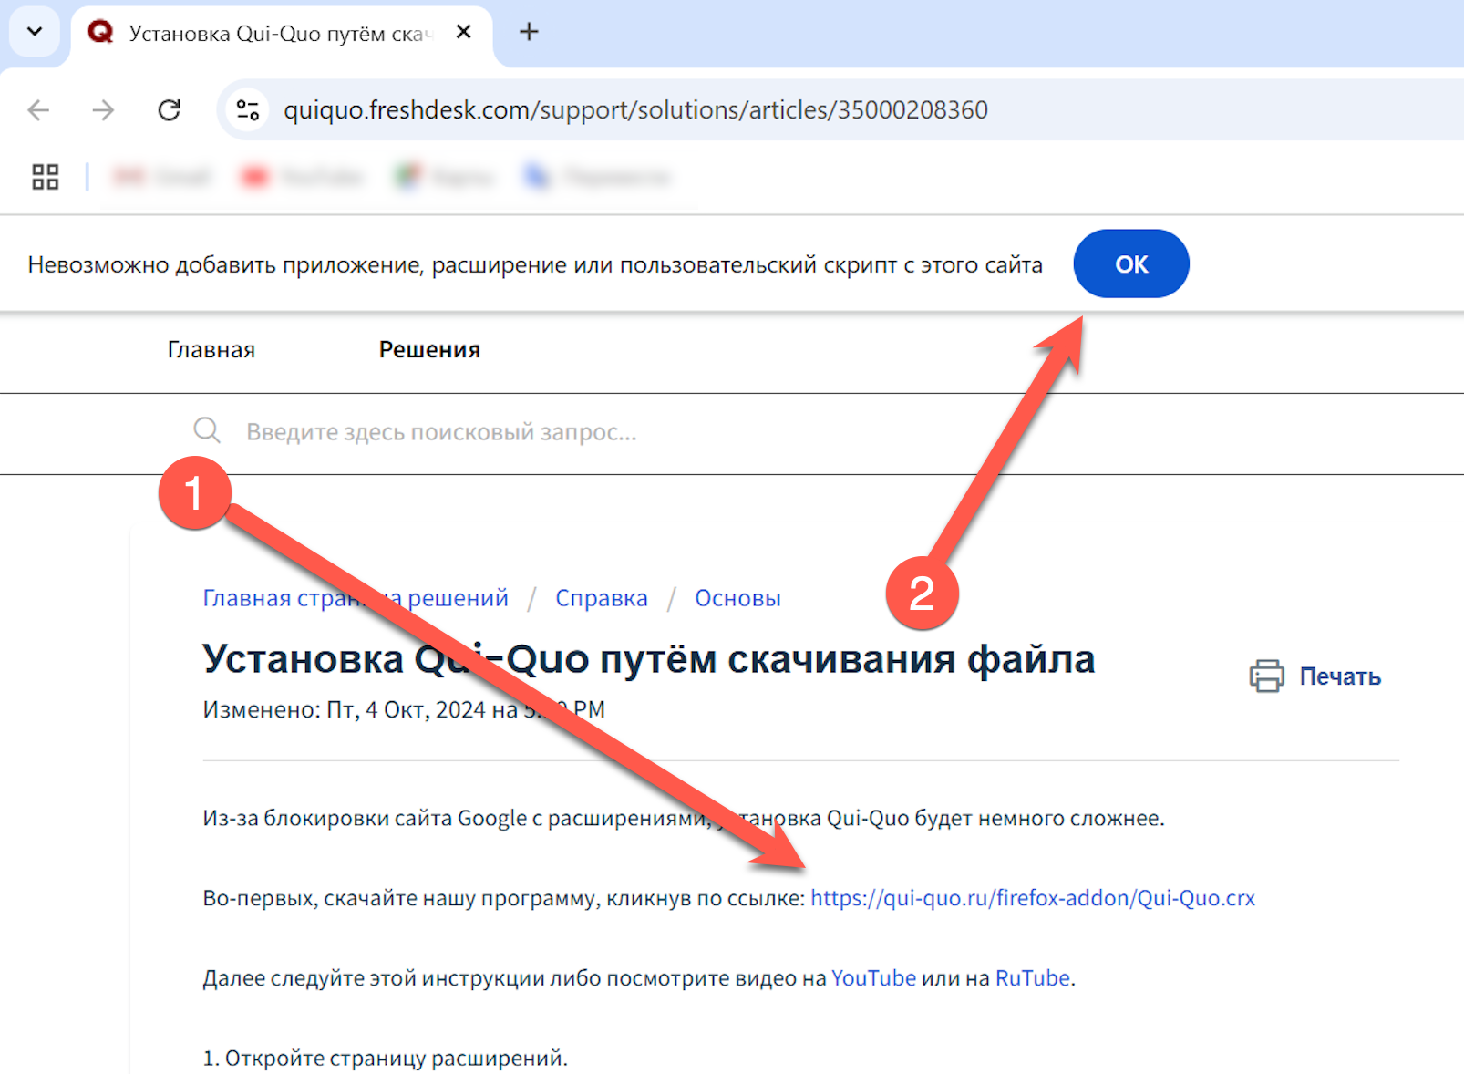This screenshot has width=1464, height=1074.
Task: Click the search magnifier icon
Action: point(207,430)
